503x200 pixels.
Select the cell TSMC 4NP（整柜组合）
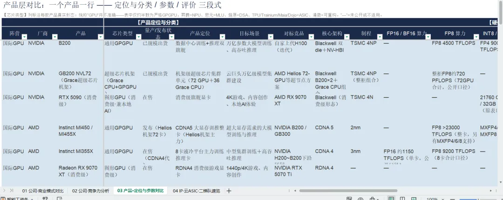tap(365, 77)
